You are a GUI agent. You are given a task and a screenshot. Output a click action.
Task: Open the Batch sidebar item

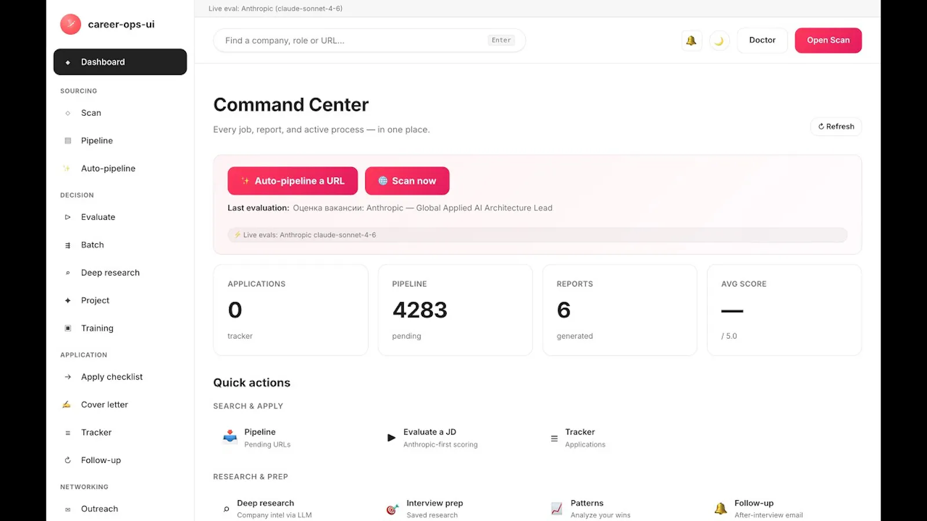[x=120, y=245]
